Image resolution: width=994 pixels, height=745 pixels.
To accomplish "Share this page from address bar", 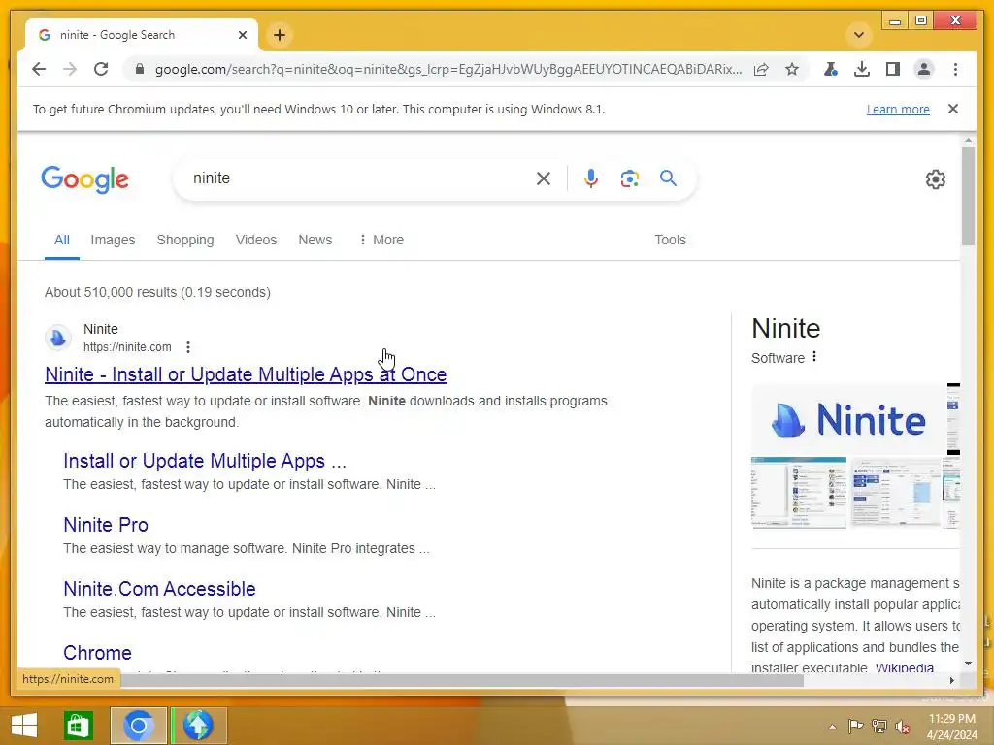I will (761, 69).
